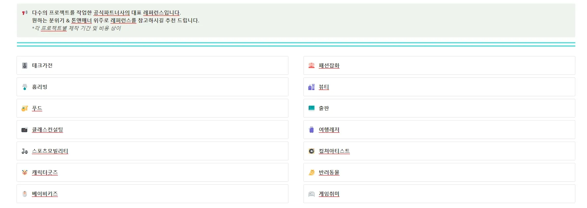Click the luggage icon beside 여행레저

tap(311, 130)
